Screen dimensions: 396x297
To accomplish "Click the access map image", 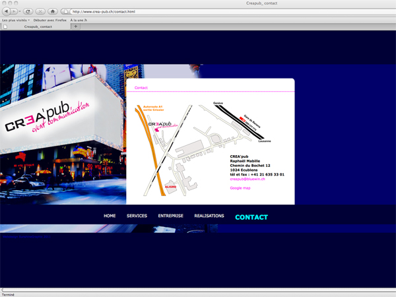I will 203,149.
